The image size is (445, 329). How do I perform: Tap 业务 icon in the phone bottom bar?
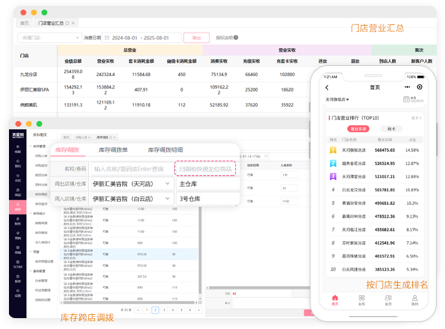[x=361, y=300]
